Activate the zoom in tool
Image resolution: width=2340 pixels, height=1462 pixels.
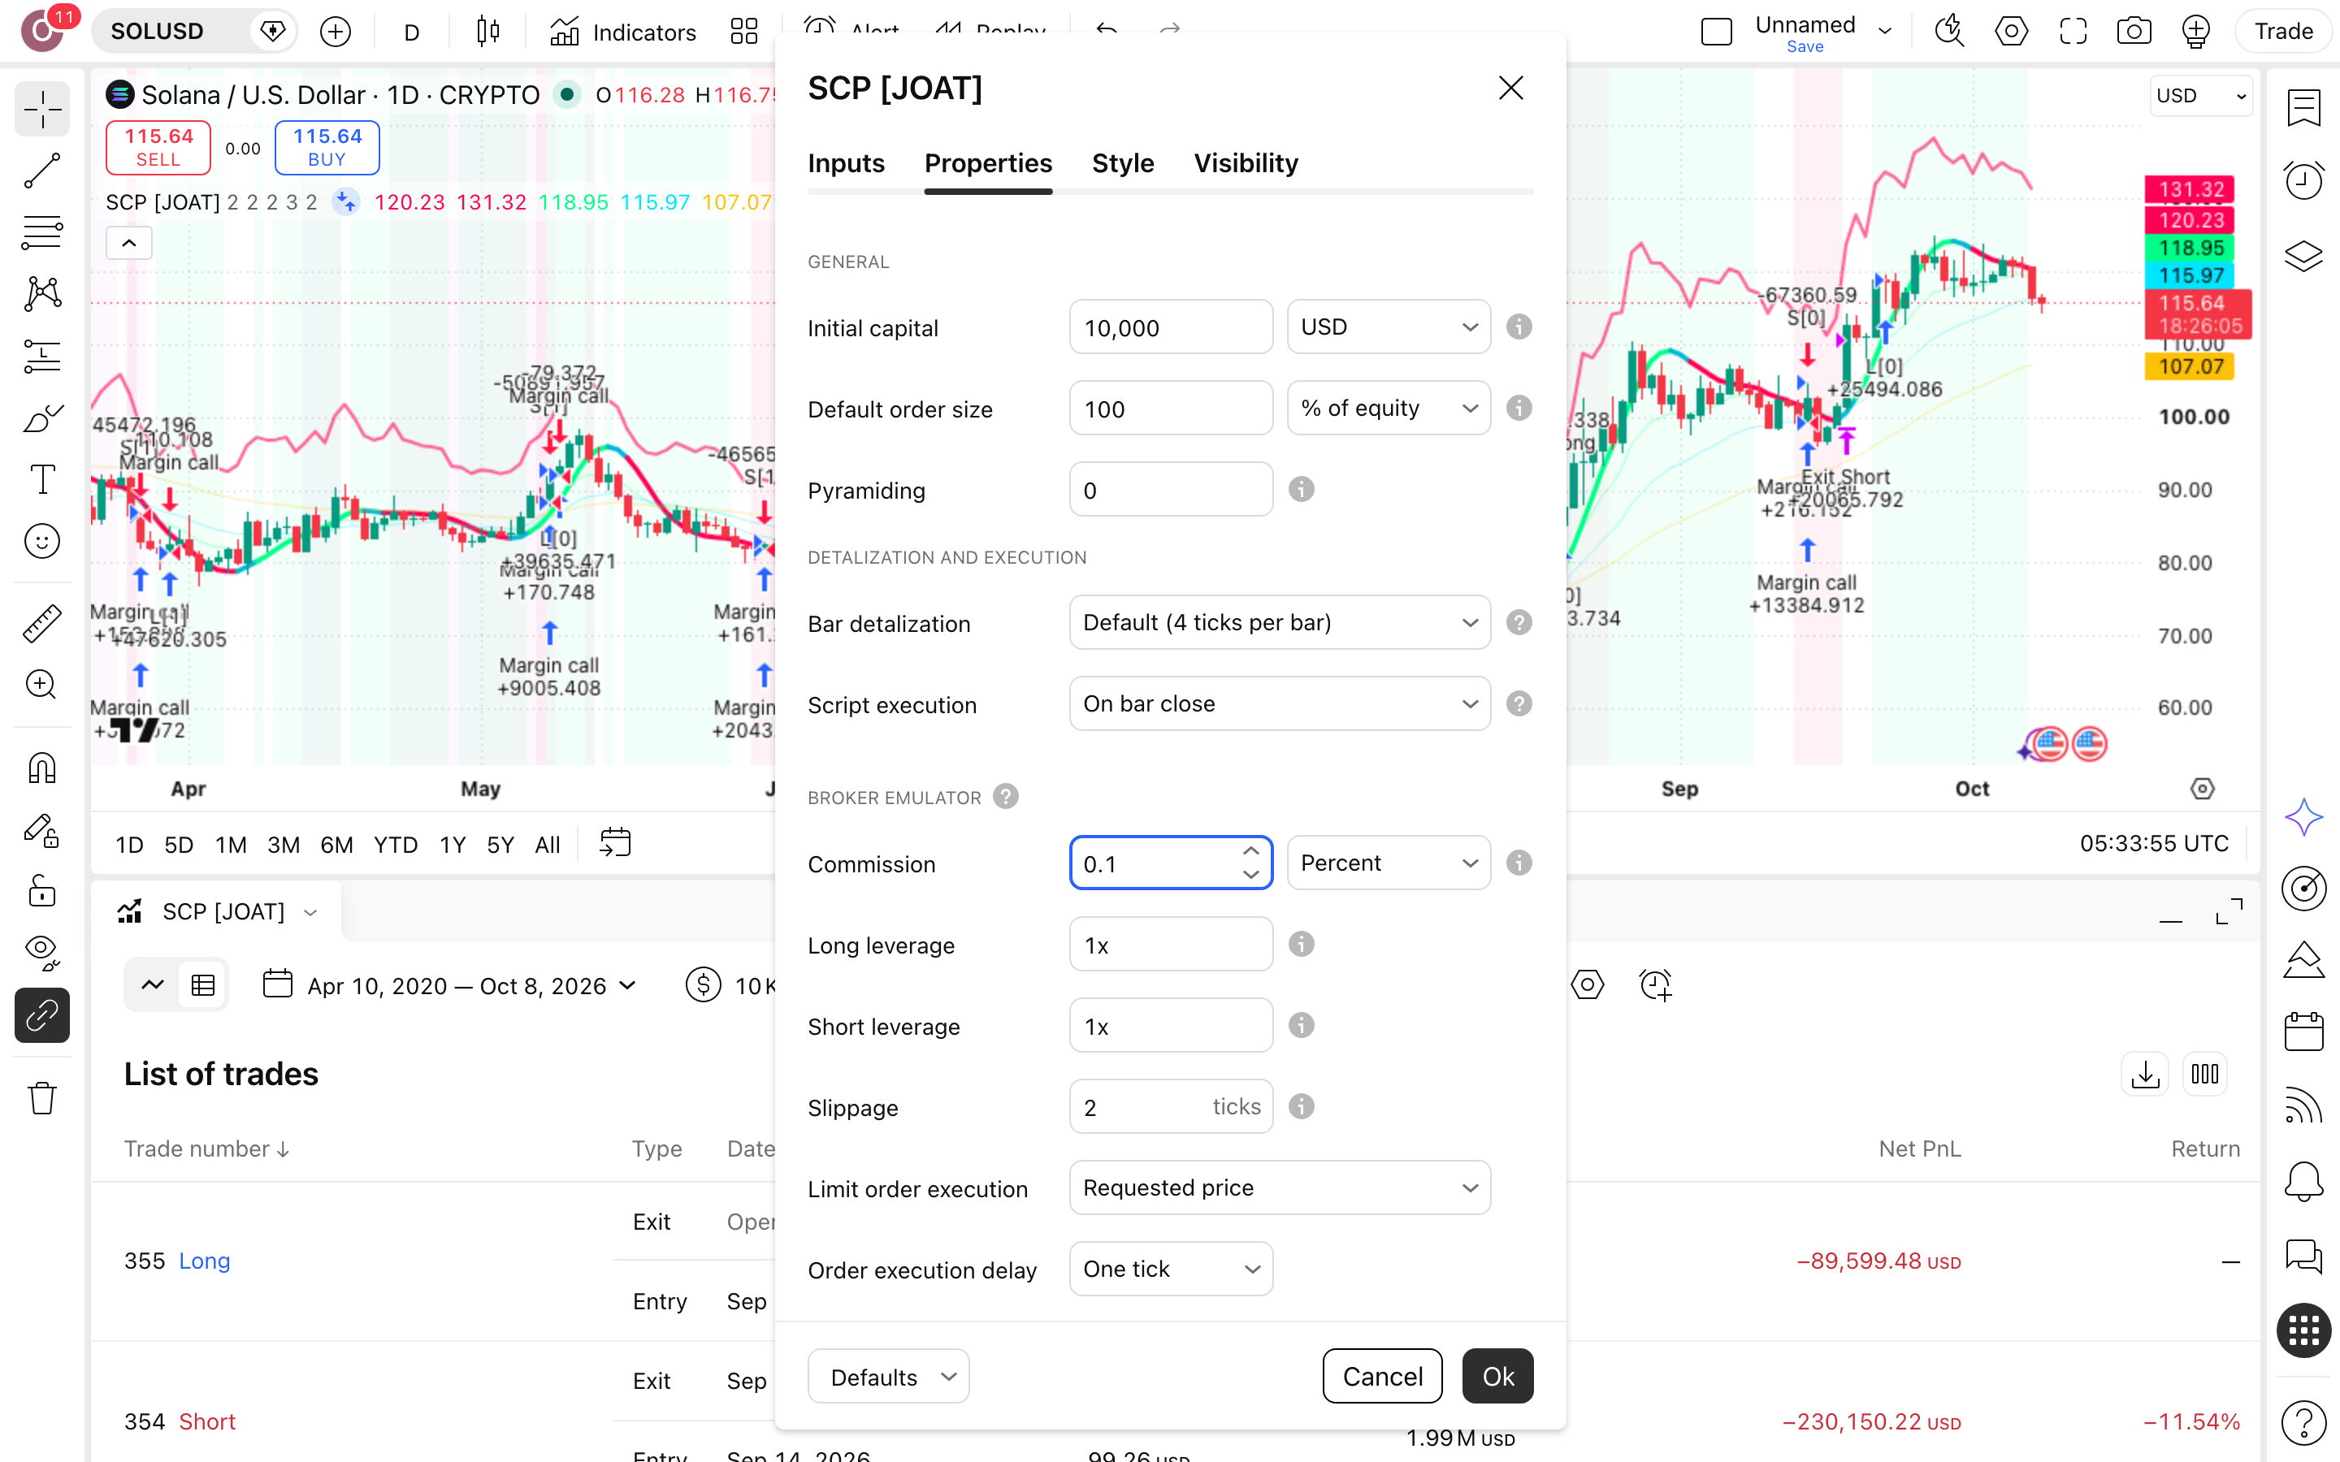(41, 685)
